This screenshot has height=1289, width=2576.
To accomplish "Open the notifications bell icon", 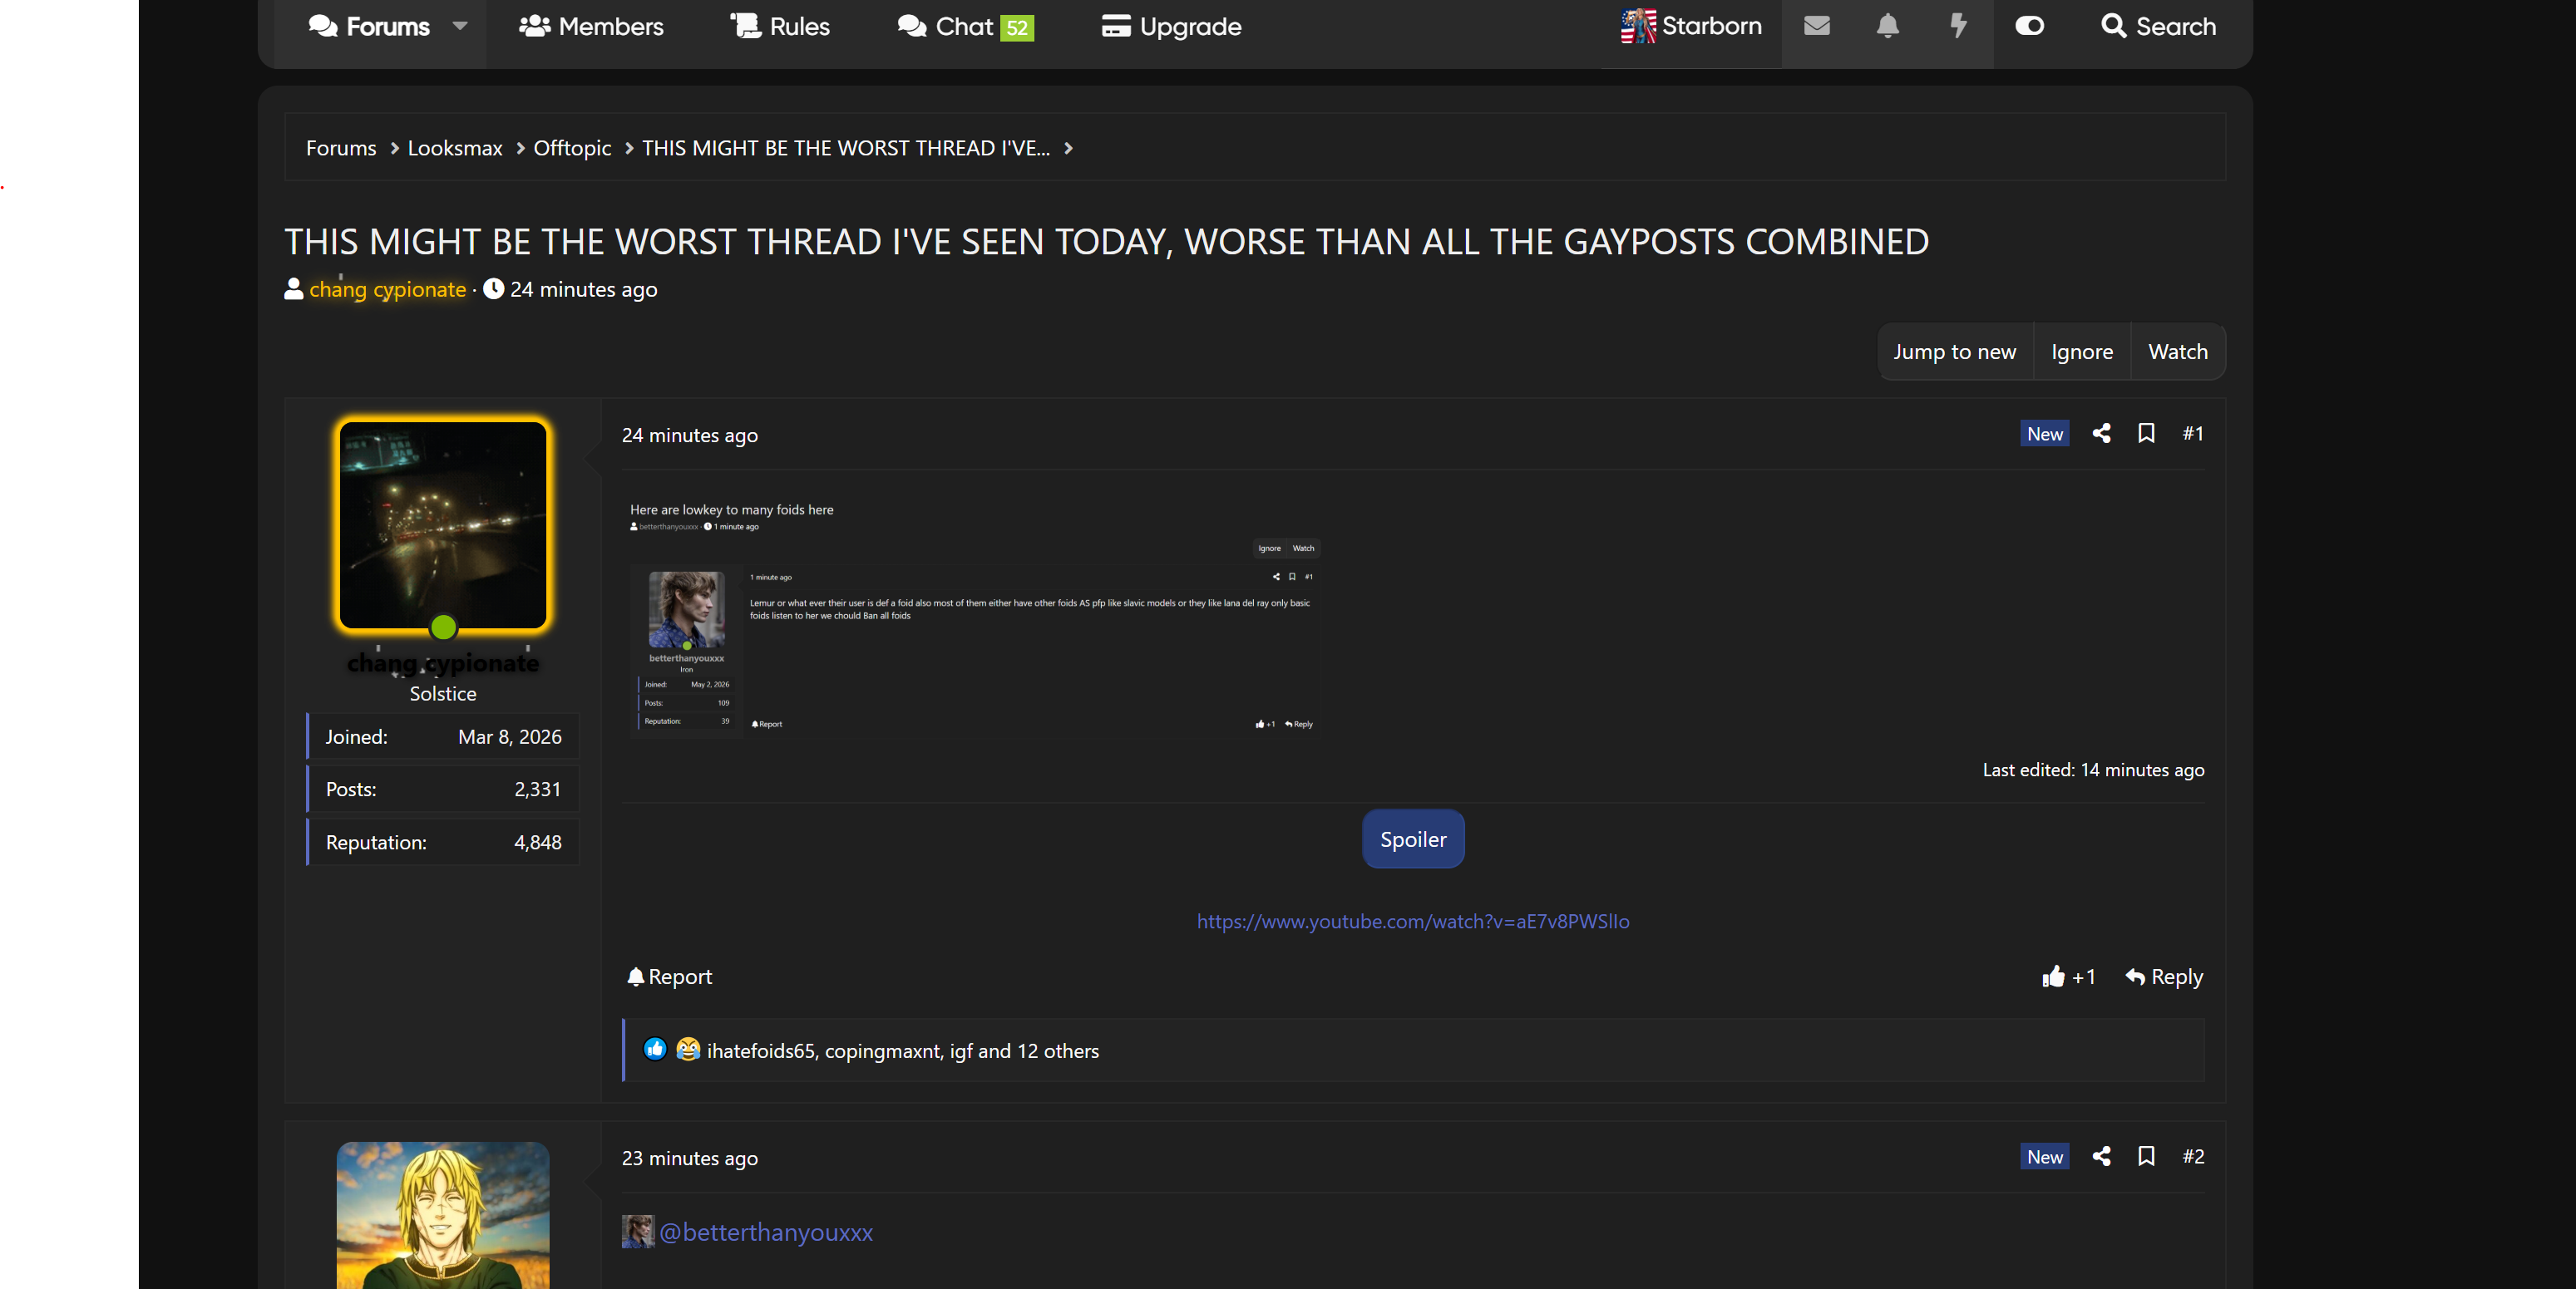I will (x=1887, y=26).
